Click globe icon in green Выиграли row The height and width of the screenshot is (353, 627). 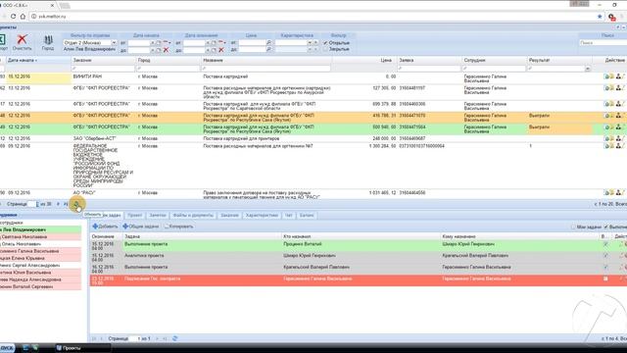[x=606, y=127]
